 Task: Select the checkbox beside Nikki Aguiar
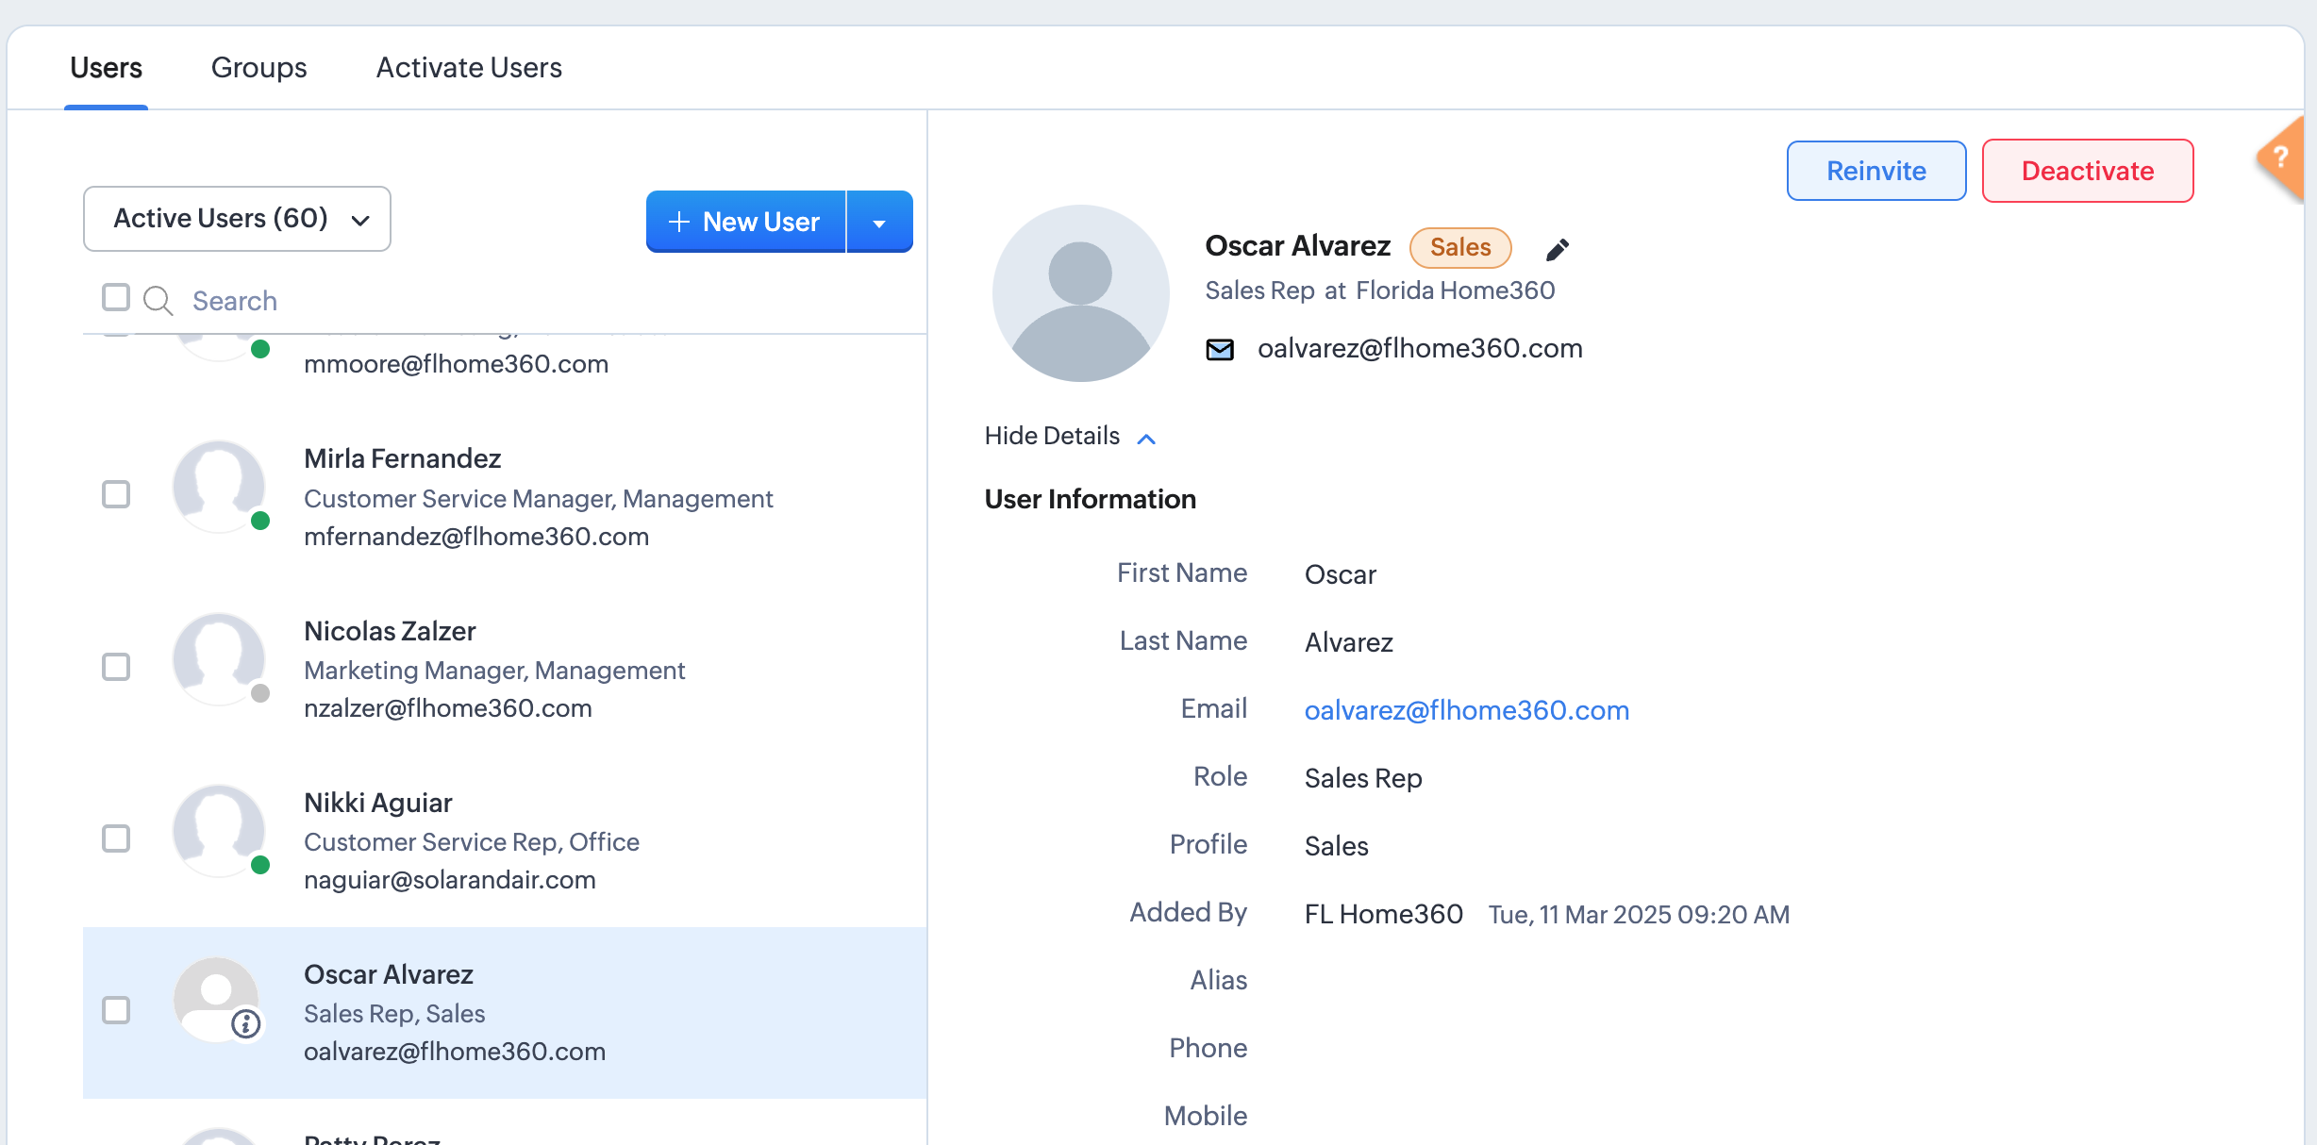click(116, 838)
